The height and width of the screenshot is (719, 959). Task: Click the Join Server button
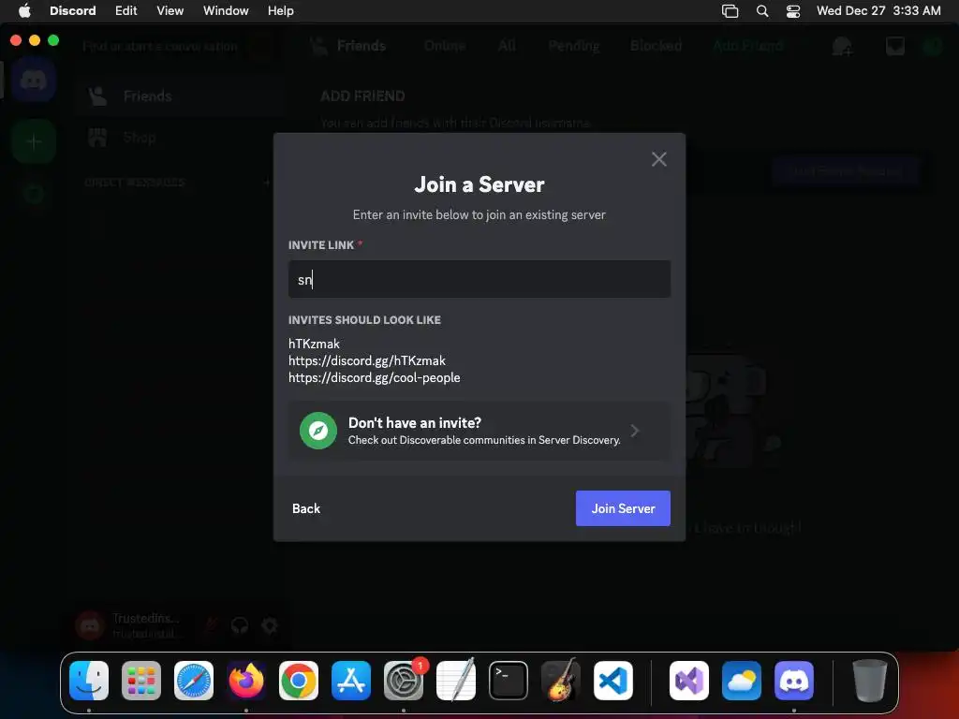coord(623,508)
